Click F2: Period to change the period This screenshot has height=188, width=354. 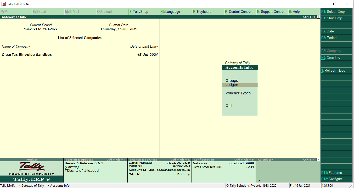[x=336, y=38]
